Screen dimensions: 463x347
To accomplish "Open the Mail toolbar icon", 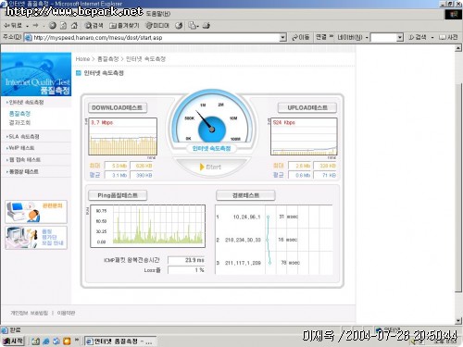I will [193, 26].
